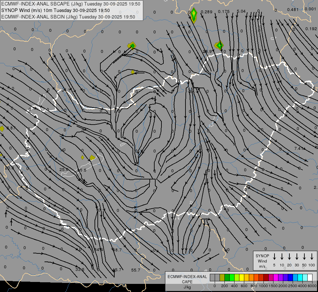
Task: Click the 100 m/s wind arrow in legend
Action: (x=312, y=257)
